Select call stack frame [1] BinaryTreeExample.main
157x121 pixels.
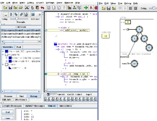21,37
